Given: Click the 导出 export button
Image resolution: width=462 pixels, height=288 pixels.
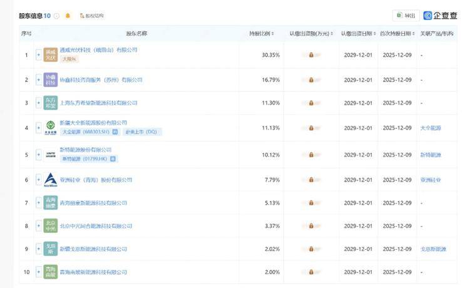Looking at the screenshot, I should (x=406, y=16).
